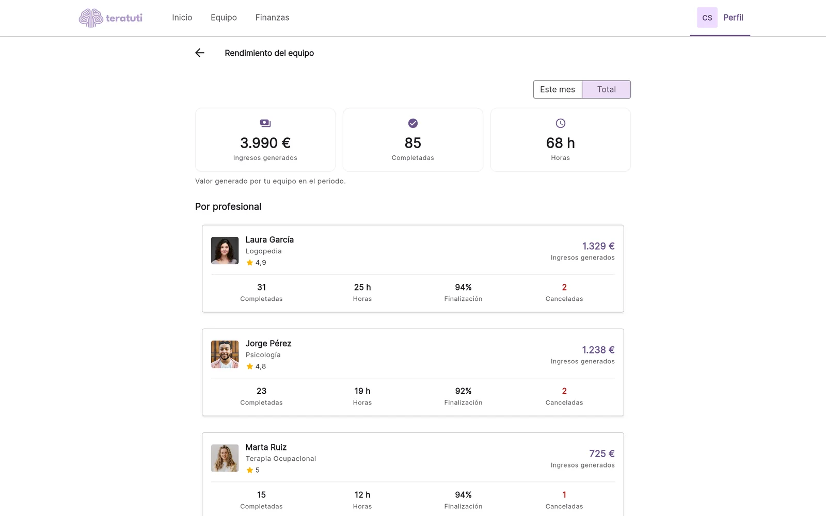
Task: Click the 3.990 € total income value
Action: pyautogui.click(x=265, y=143)
